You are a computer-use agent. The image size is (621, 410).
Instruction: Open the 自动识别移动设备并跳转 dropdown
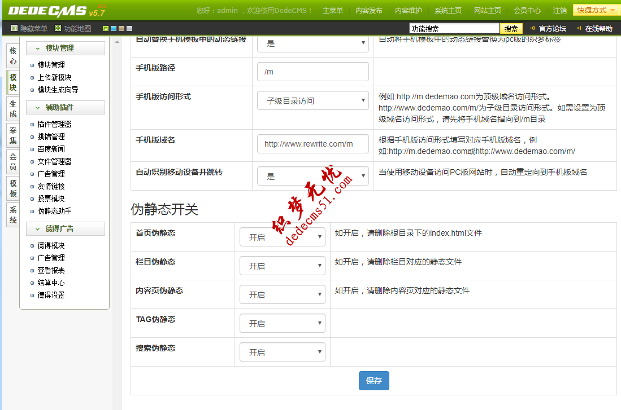tap(312, 175)
